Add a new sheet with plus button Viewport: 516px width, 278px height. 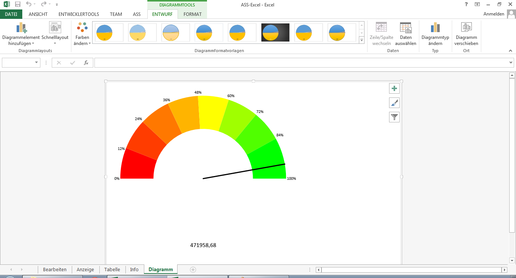(193, 269)
